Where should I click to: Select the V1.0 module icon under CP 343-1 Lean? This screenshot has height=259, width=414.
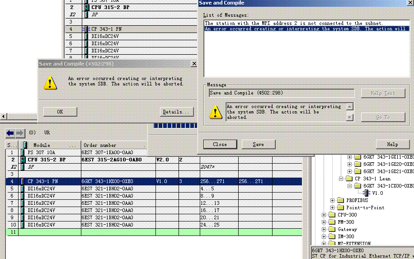pos(366,193)
